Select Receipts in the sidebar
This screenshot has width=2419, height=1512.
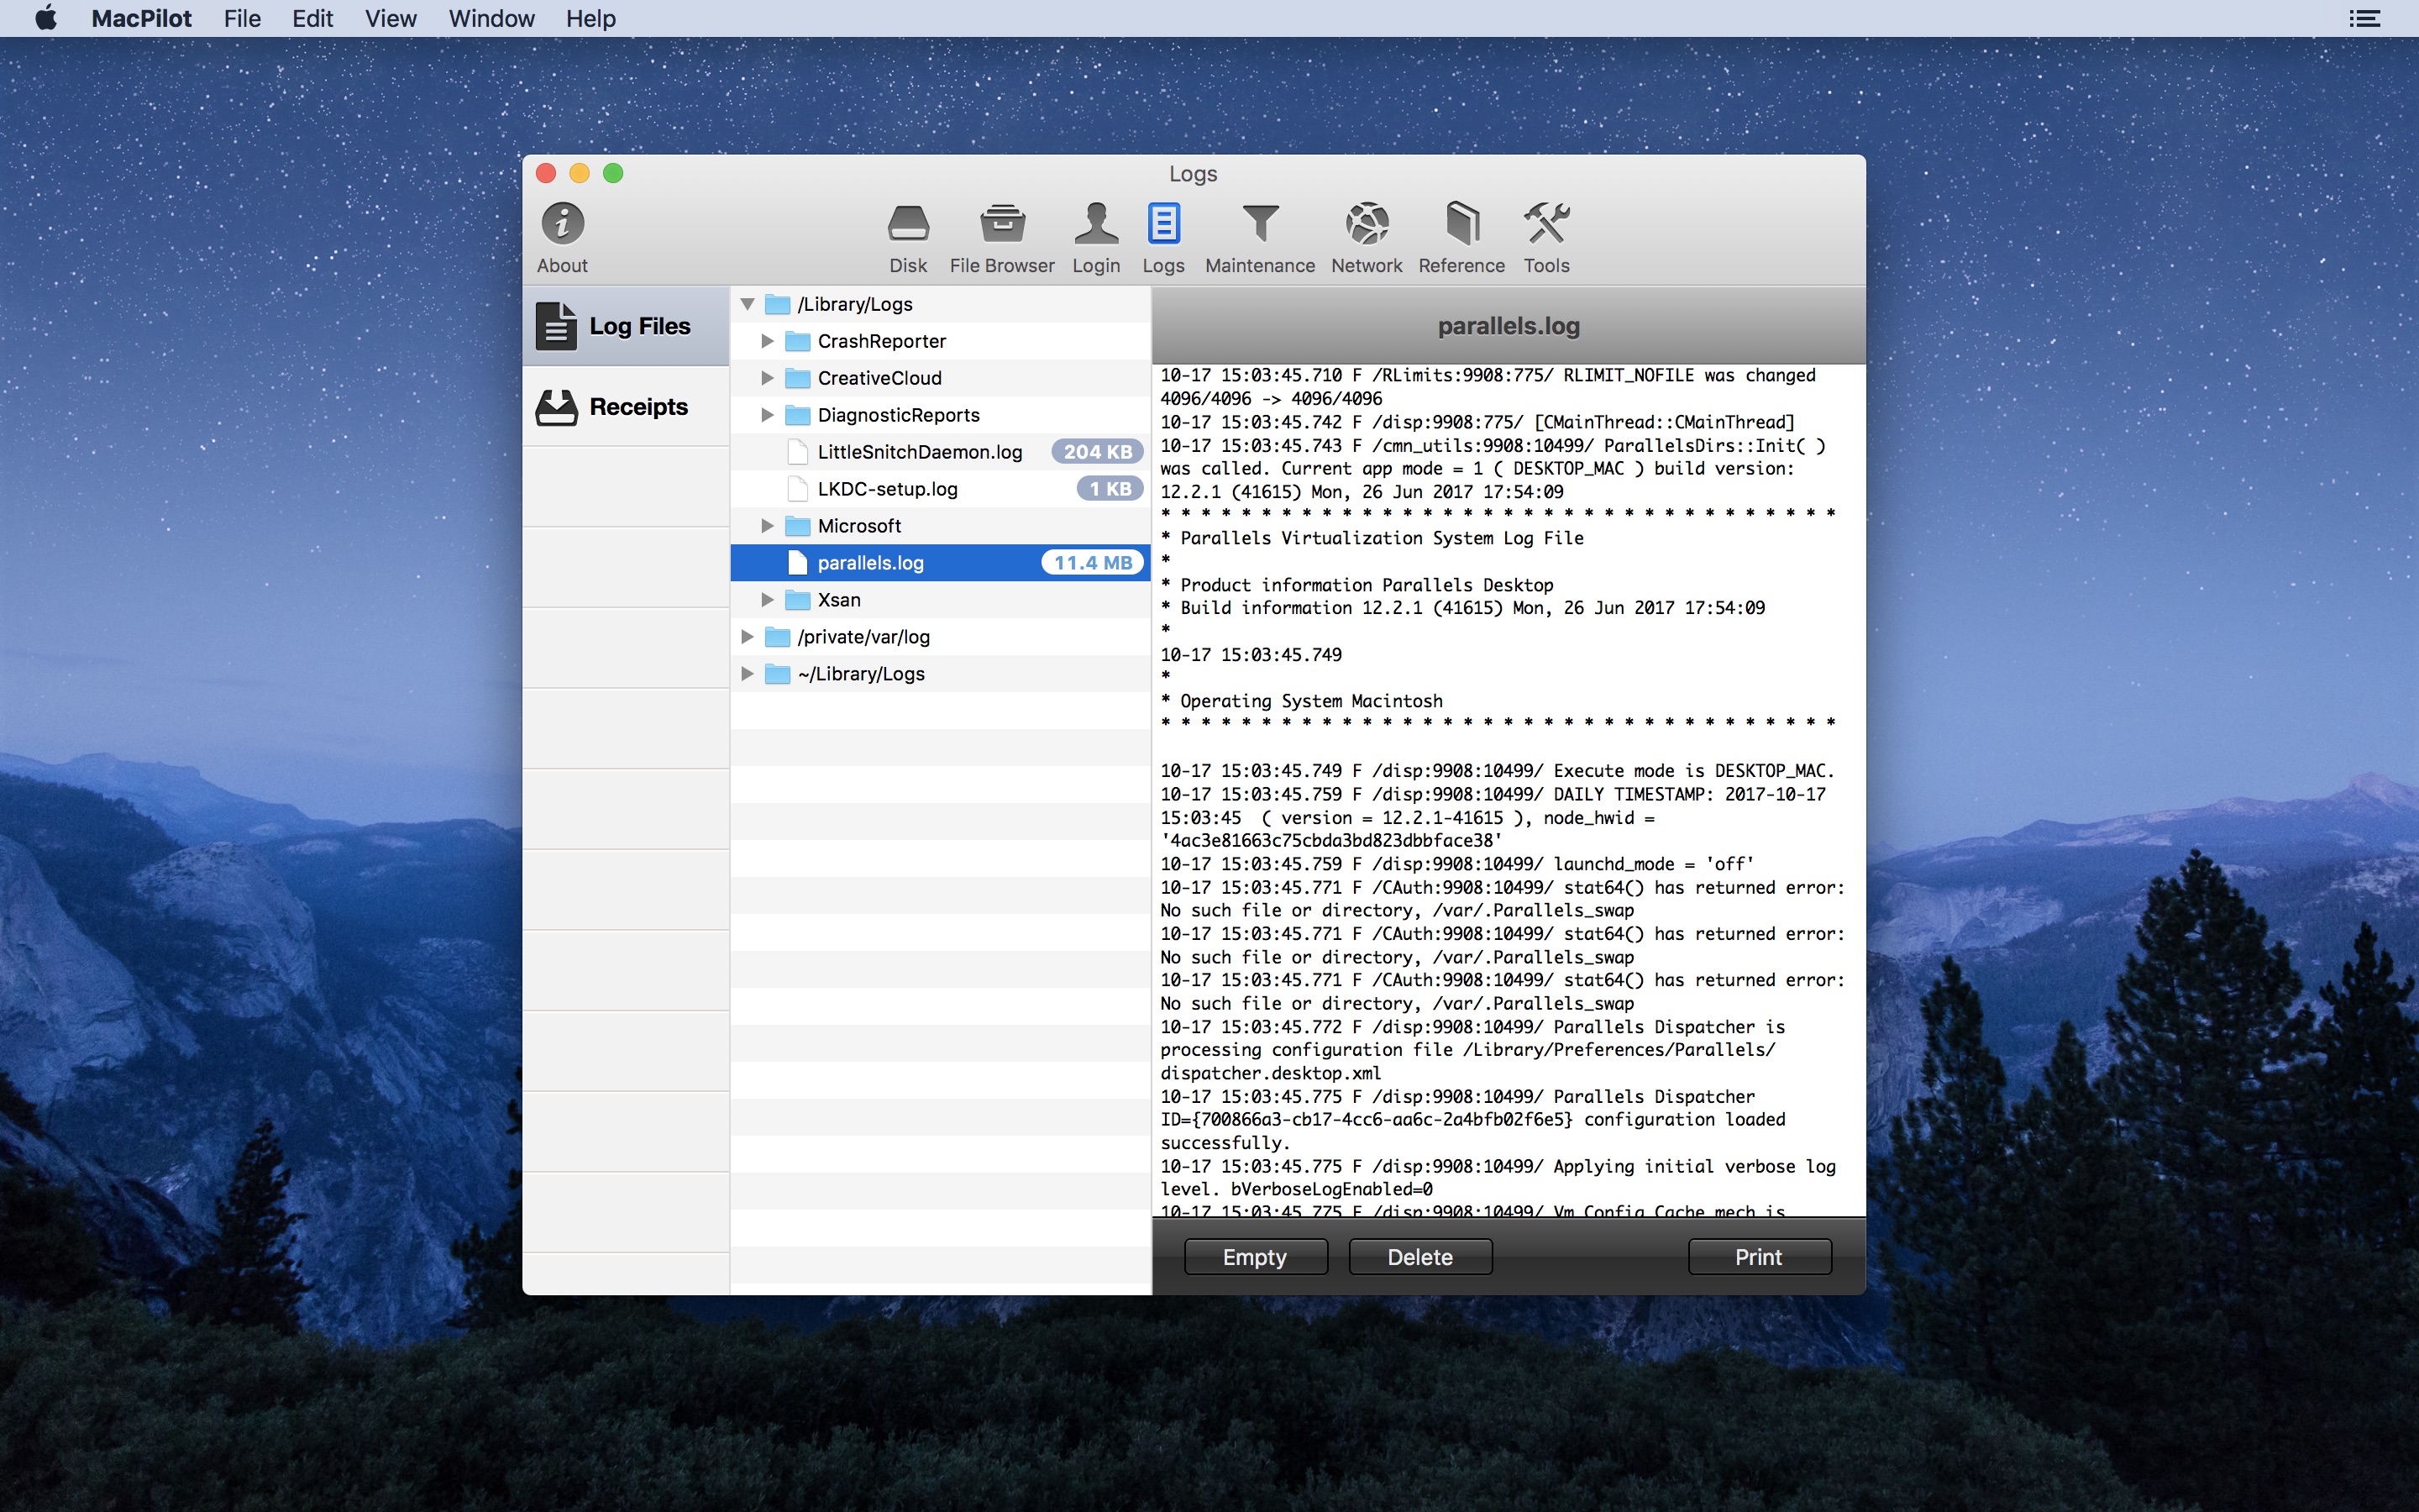[626, 407]
